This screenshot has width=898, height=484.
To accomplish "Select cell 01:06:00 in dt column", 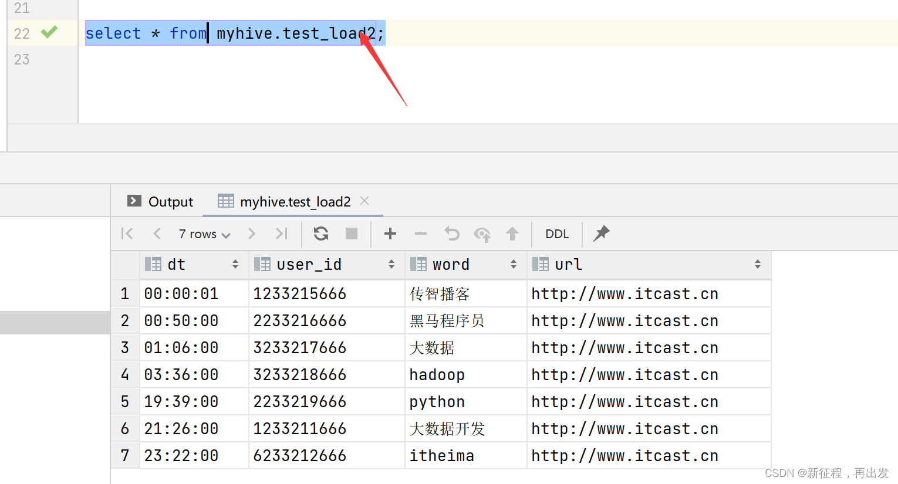I will point(194,348).
